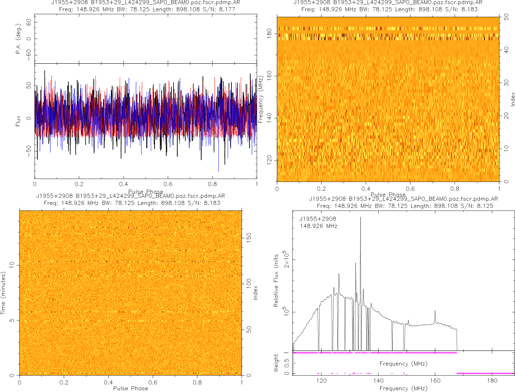Click the title line showing S/N: 8.177

coord(145,9)
